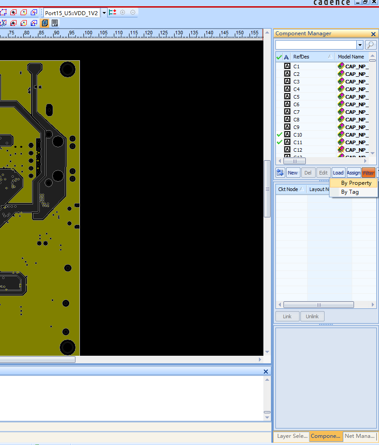Click the magnifying glass search button
Screen dimensions: 379x445
coord(371,45)
